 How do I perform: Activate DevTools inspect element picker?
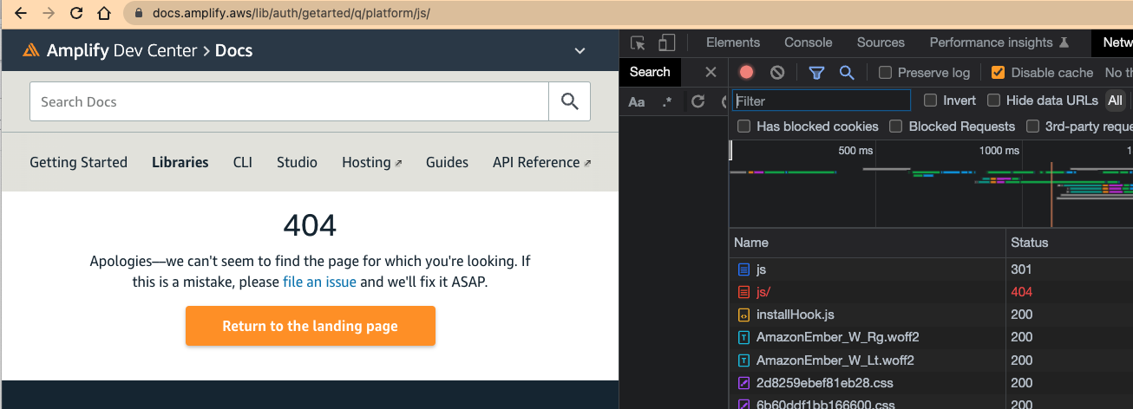[x=638, y=42]
